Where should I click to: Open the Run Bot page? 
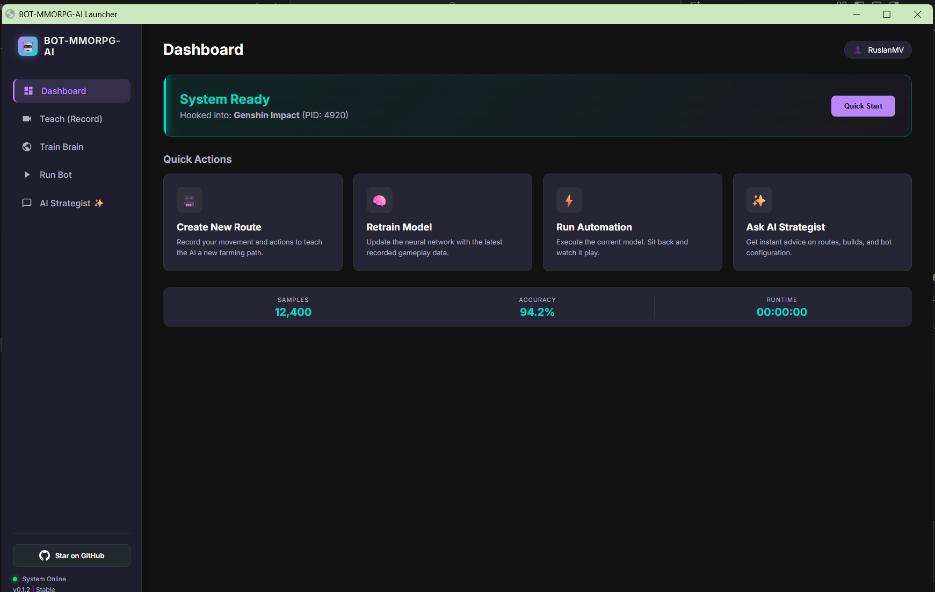coord(72,175)
